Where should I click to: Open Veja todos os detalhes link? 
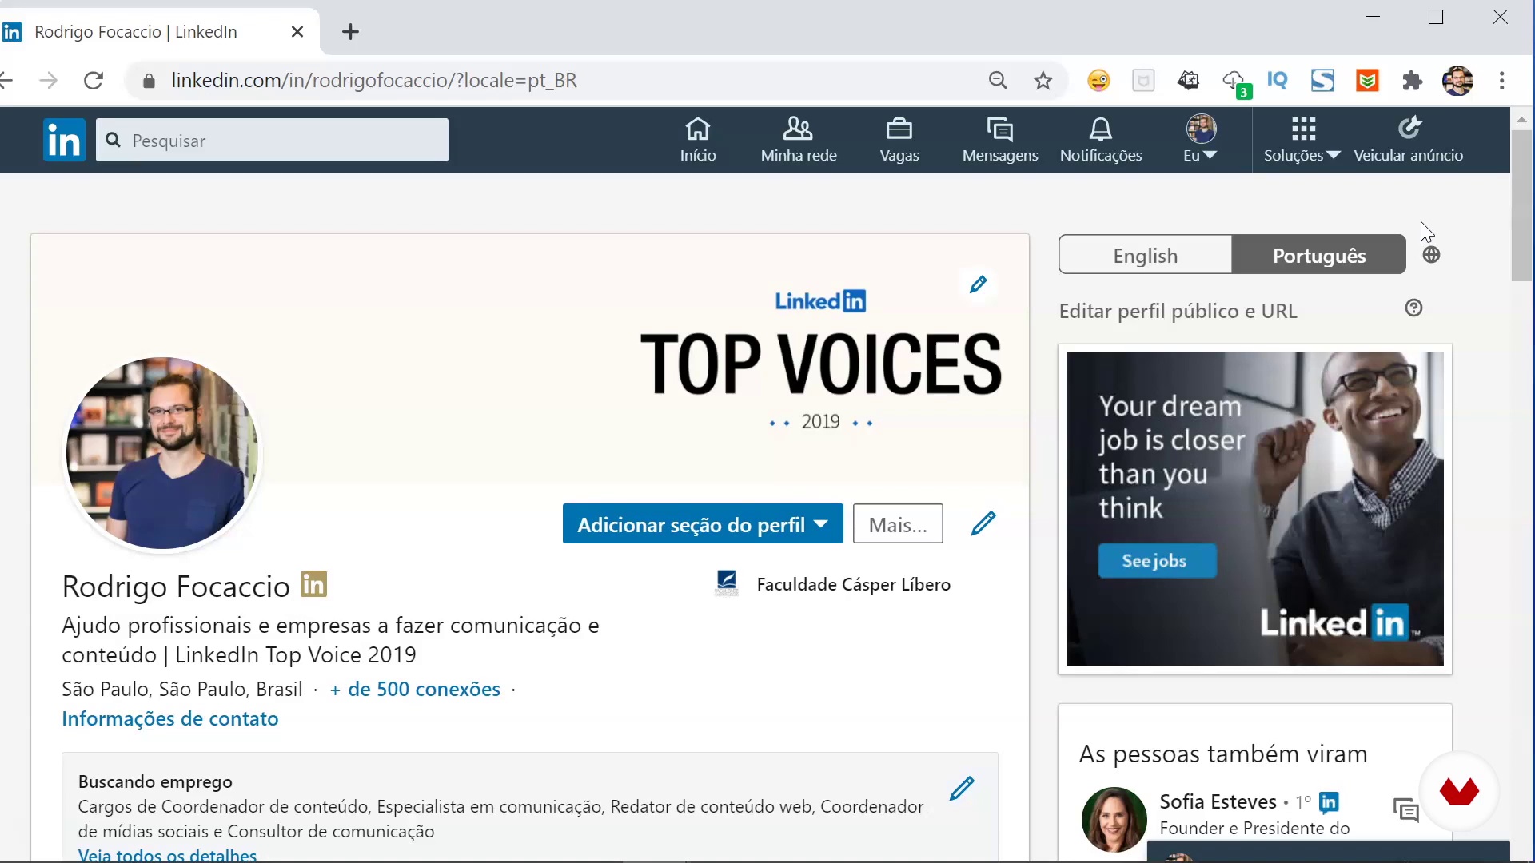point(167,854)
